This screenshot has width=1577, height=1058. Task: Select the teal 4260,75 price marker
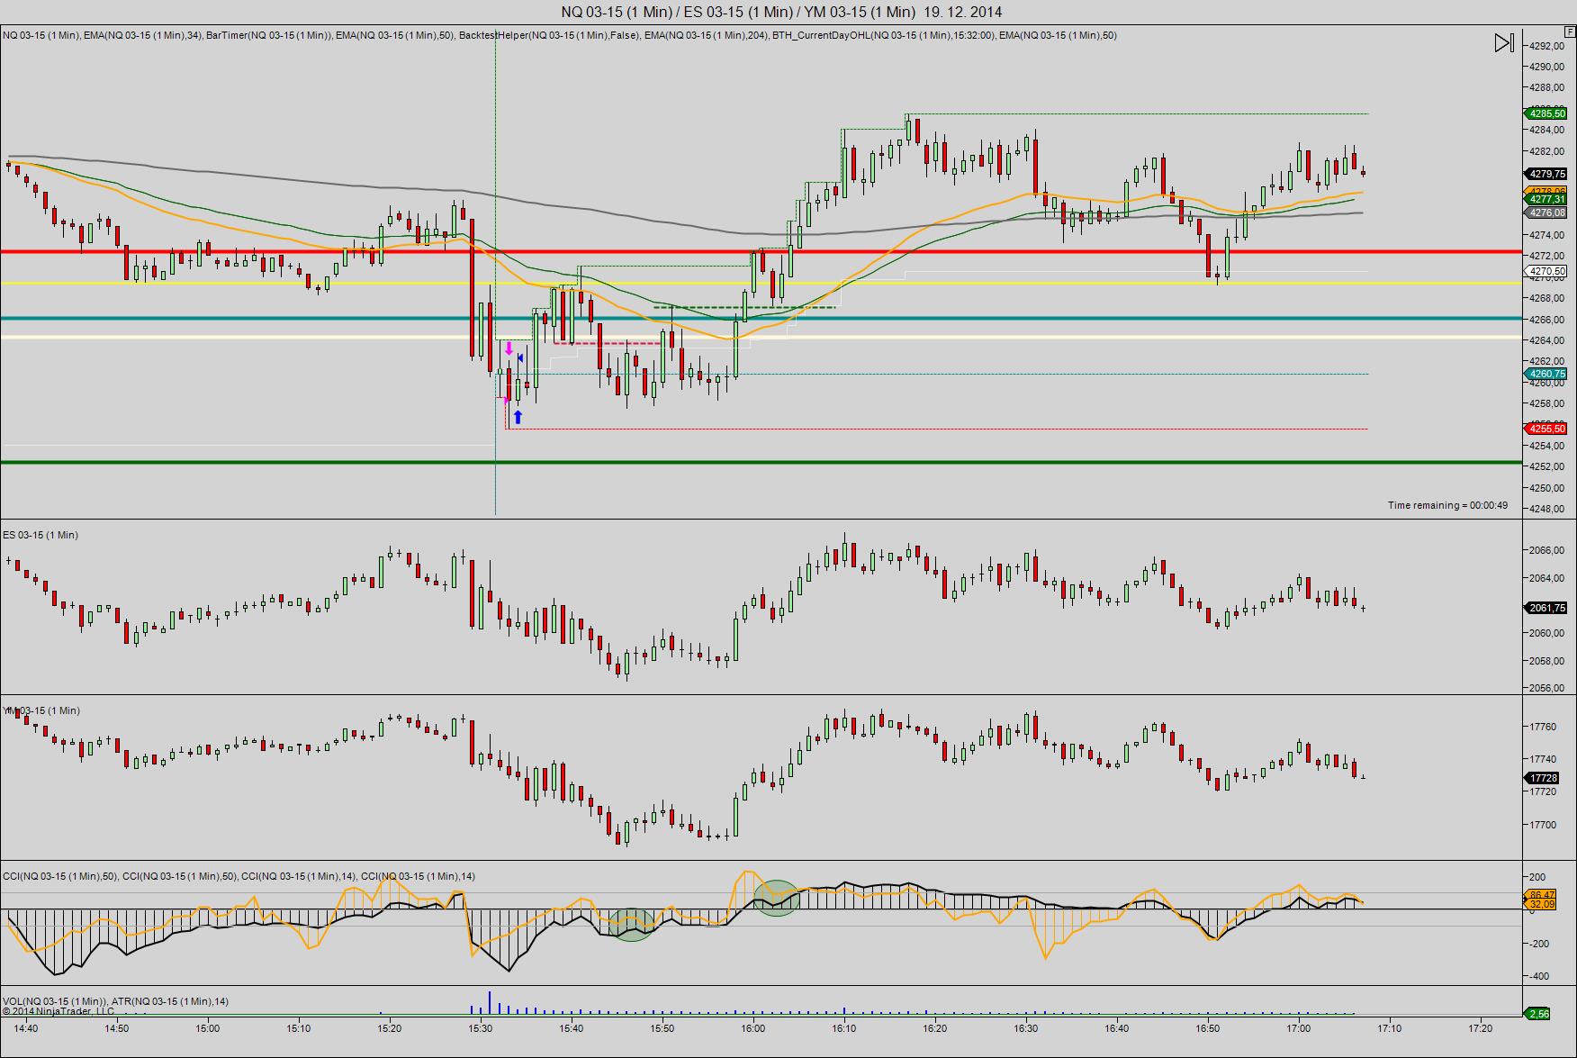(x=1546, y=374)
